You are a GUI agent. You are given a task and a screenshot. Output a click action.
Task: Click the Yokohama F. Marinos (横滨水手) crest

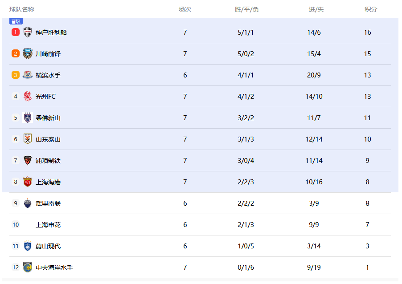28,75
